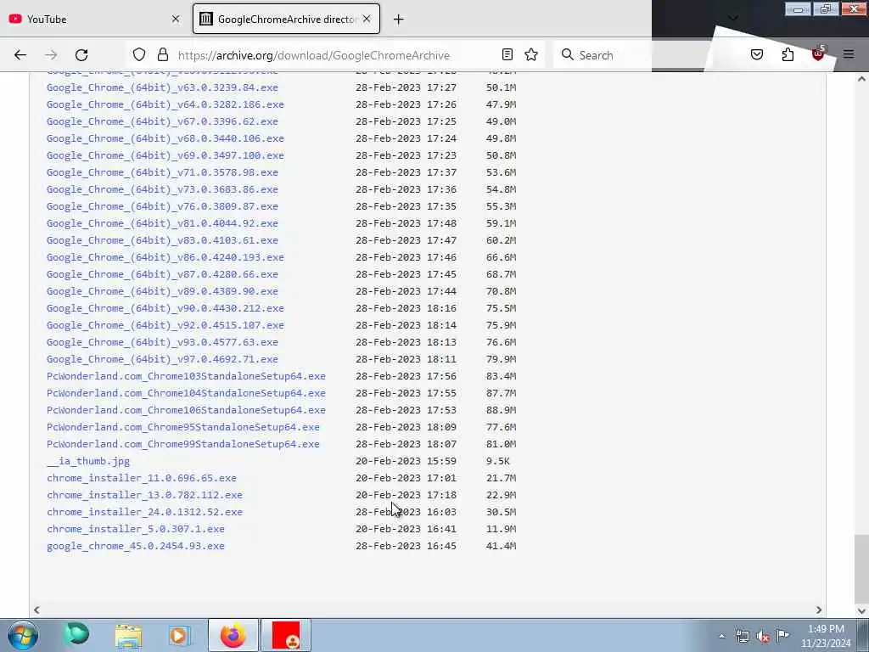This screenshot has height=652, width=869.
Task: Download PcWonderland Chrome95StandaloneSetup64.exe
Action: (x=183, y=428)
